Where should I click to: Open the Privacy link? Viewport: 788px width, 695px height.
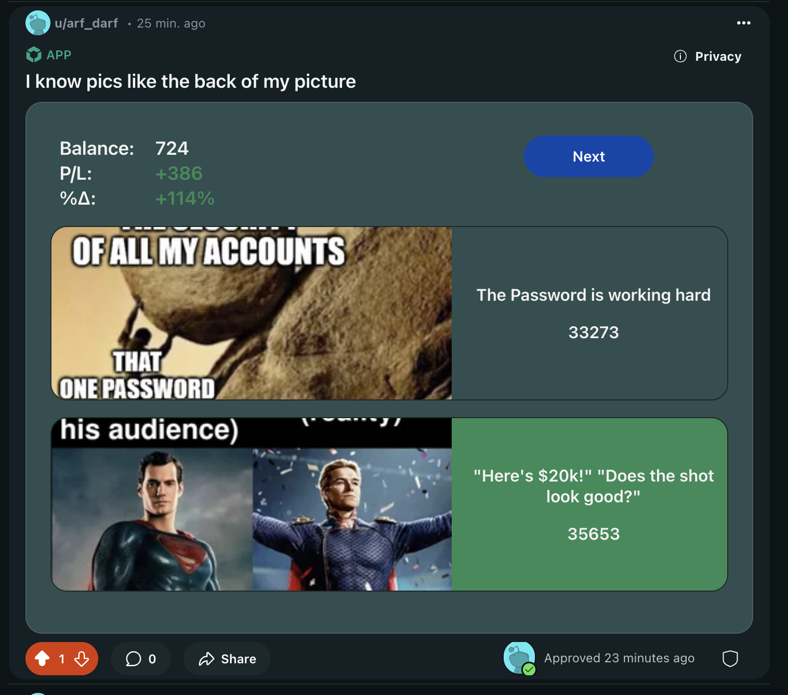pos(718,56)
